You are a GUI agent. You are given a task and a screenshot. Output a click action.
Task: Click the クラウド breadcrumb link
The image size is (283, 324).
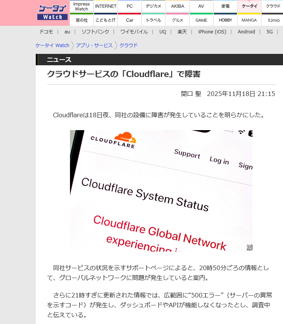129,46
